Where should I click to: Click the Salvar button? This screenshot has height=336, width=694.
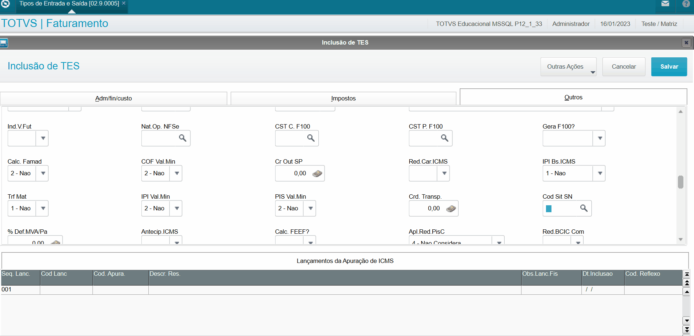coord(669,67)
